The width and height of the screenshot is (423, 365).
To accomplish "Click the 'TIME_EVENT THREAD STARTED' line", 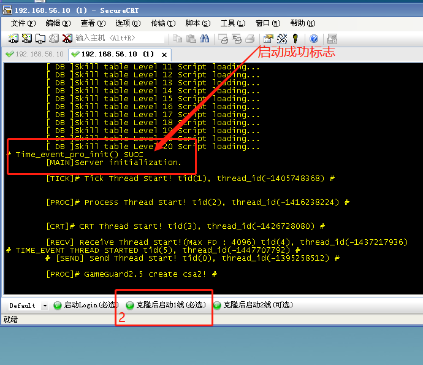I will click(x=153, y=250).
